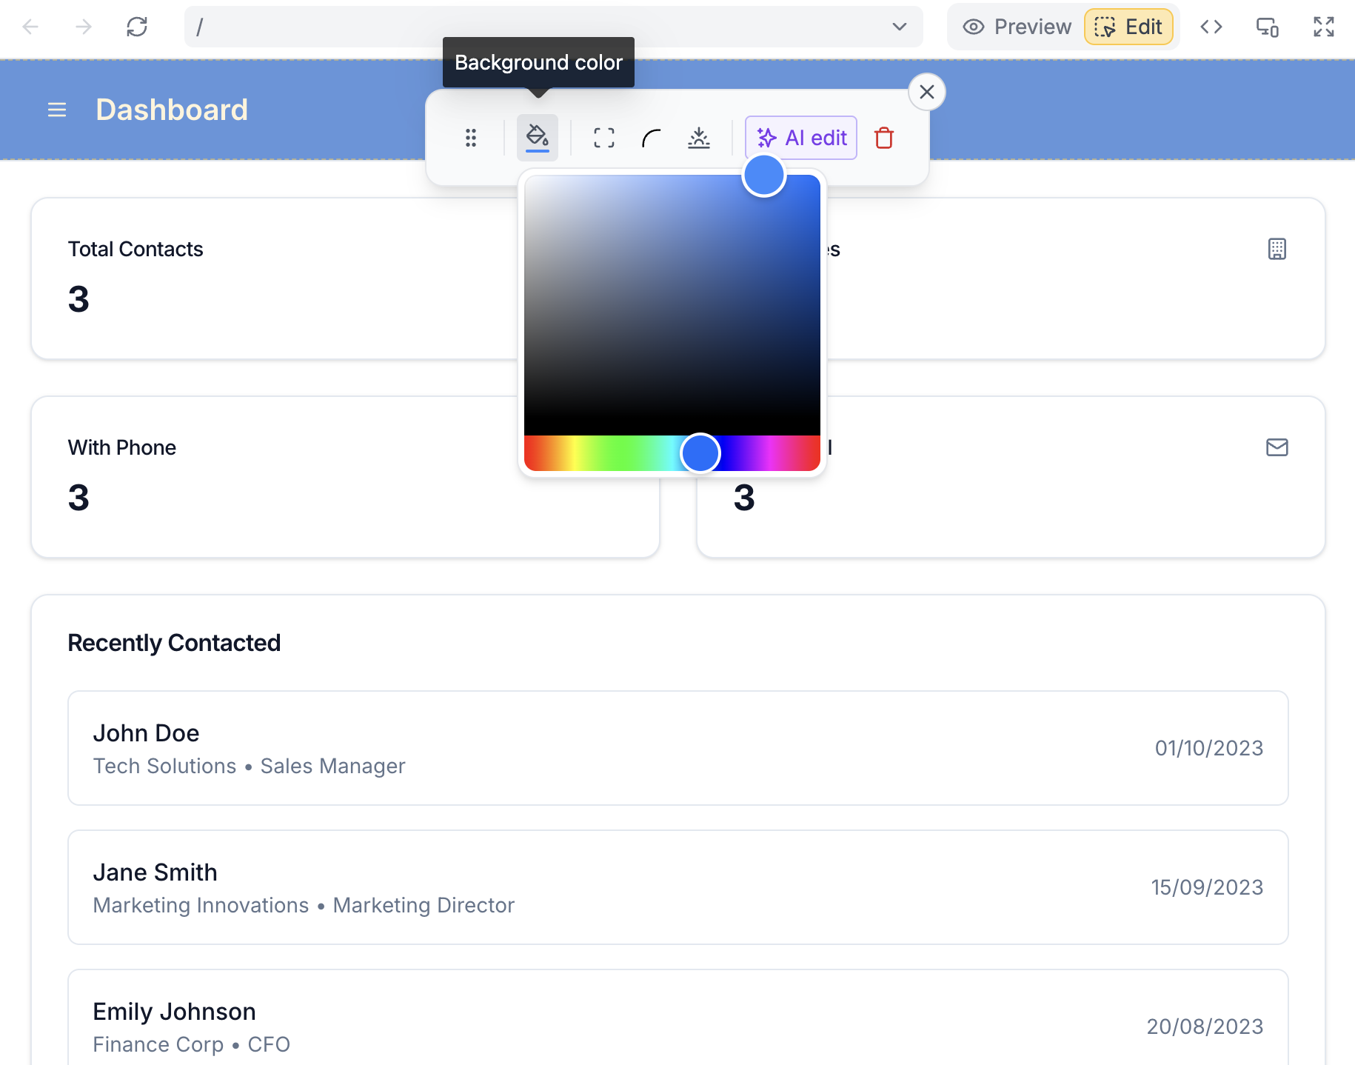Click the date 15/09/2023
This screenshot has height=1065, width=1355.
[x=1207, y=887]
